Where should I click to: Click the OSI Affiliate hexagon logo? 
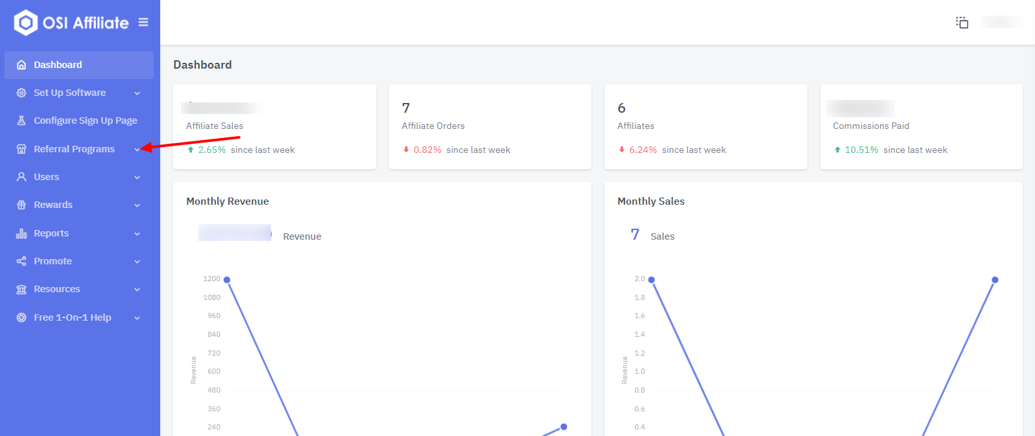tap(26, 23)
